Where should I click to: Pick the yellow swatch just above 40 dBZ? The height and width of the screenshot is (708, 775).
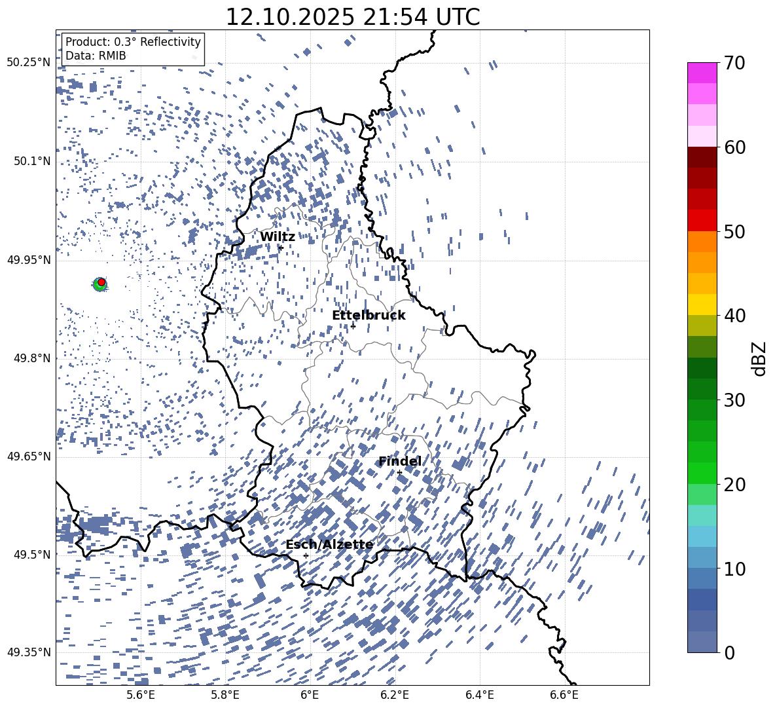coord(702,305)
